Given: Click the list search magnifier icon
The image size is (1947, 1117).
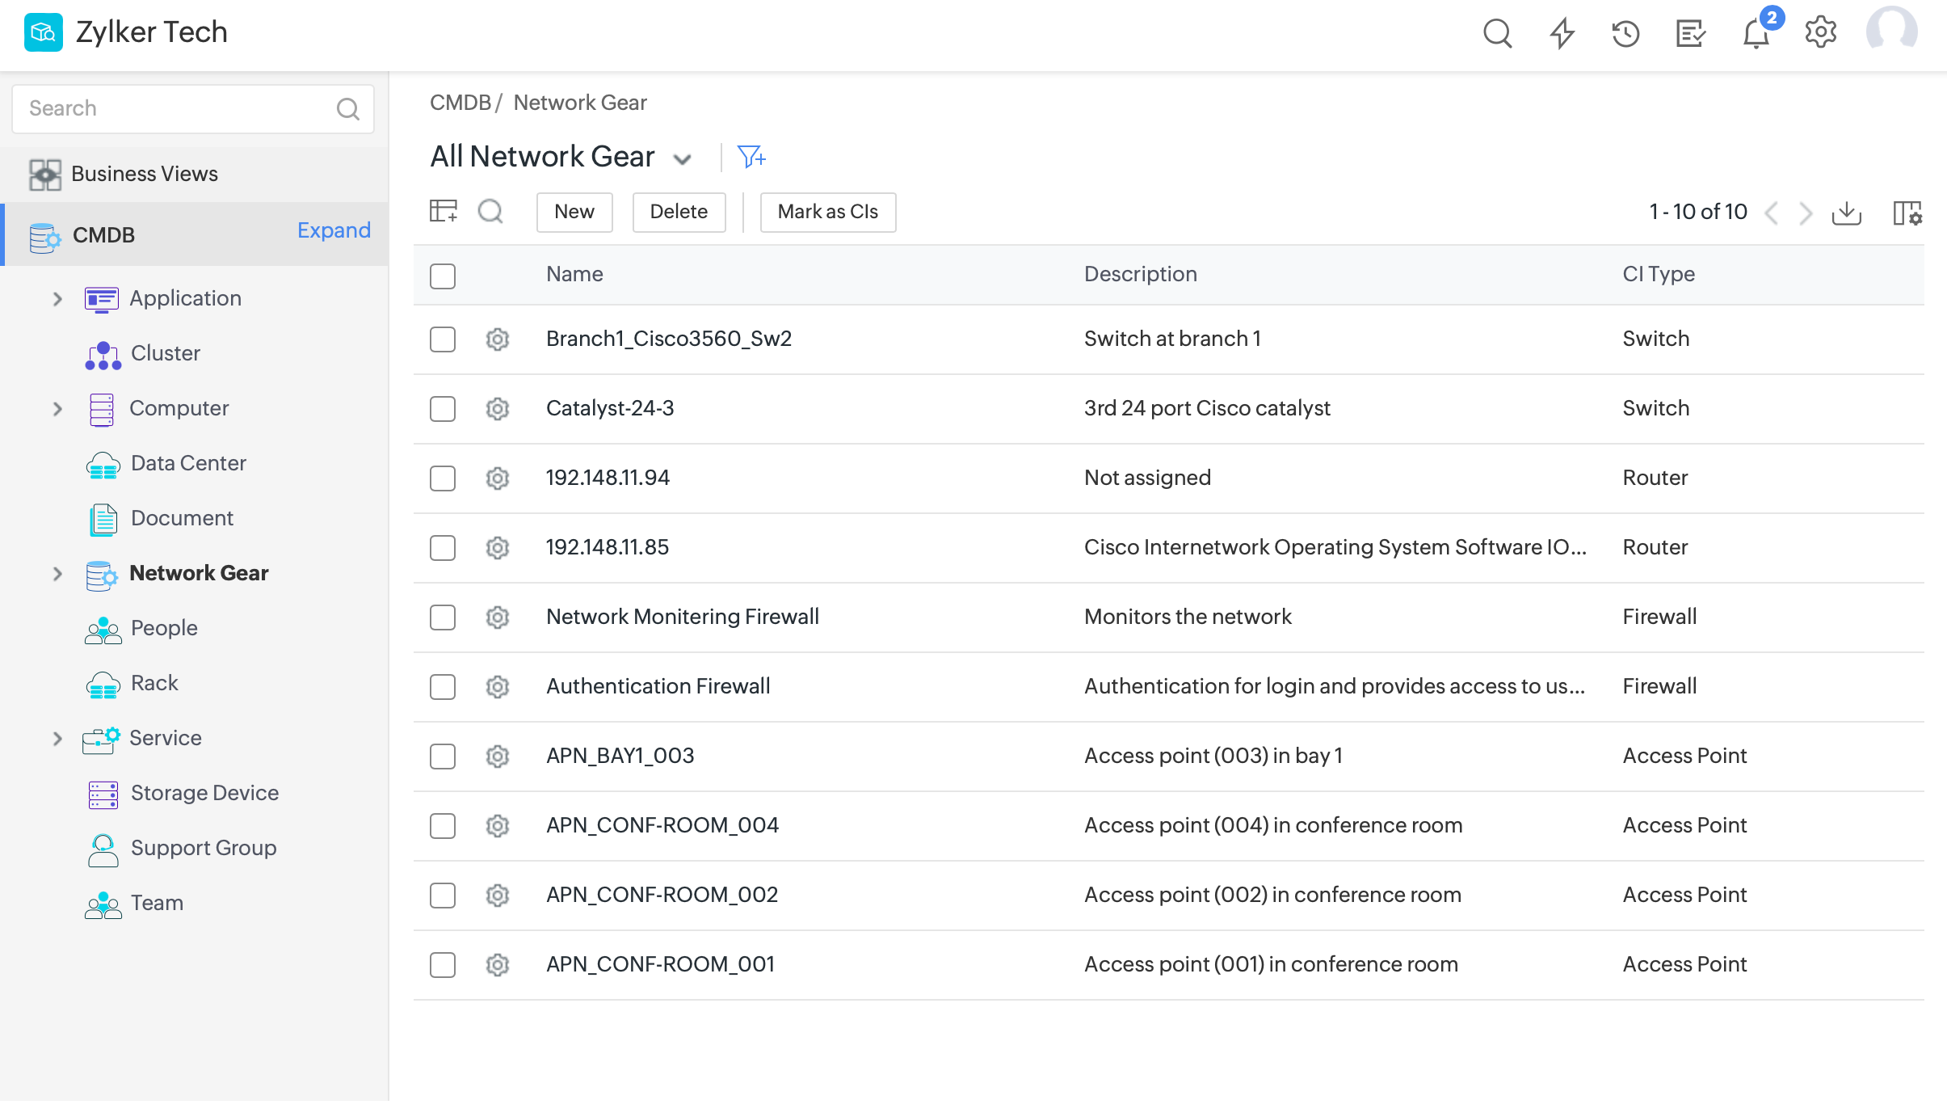Looking at the screenshot, I should pyautogui.click(x=490, y=212).
